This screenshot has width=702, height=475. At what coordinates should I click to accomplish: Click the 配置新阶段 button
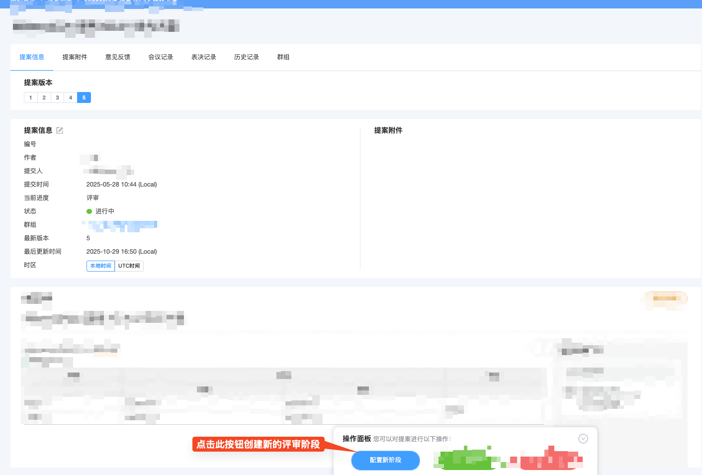(385, 460)
